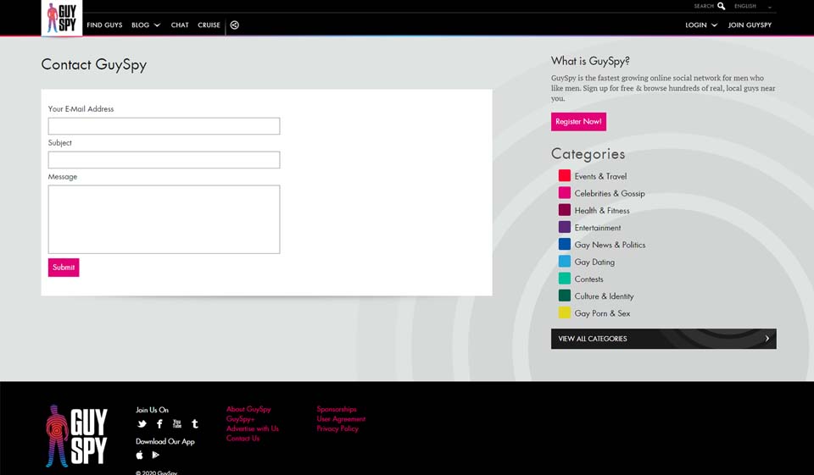814x475 pixels.
Task: Open the Twitter page from the footer
Action: coord(142,424)
